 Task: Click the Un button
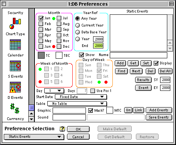coord(128,110)
